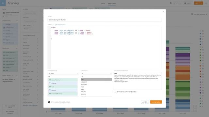
Task: Expand the Legend chart properties section
Action: tap(30, 42)
